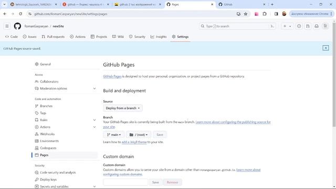Viewport: 336px width, 189px height.
Task: Open the create new plus menu
Action: click(287, 26)
